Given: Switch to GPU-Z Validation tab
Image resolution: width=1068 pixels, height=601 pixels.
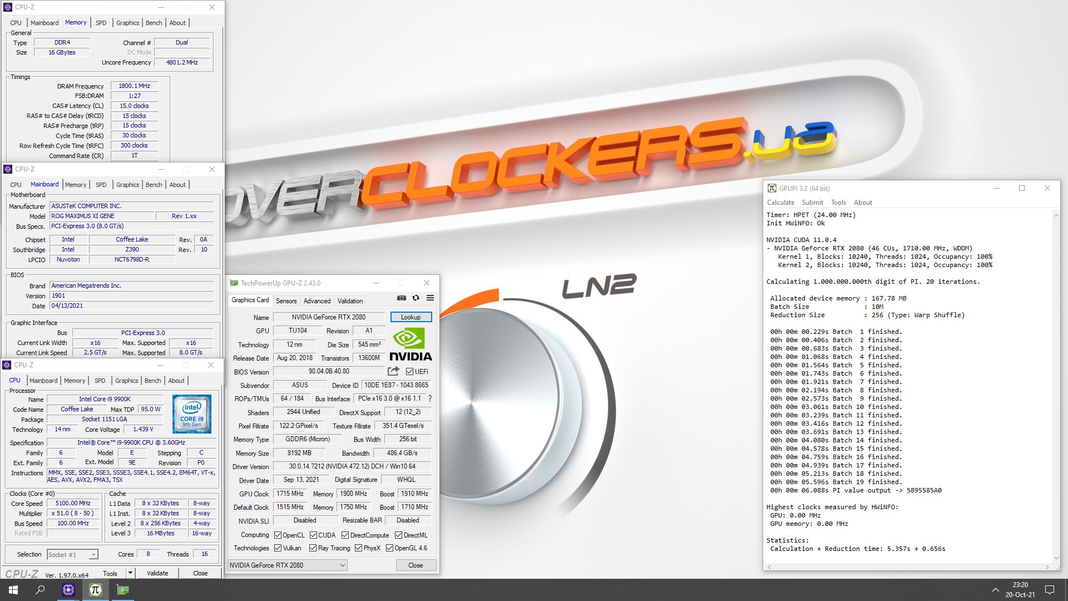Looking at the screenshot, I should pos(350,301).
